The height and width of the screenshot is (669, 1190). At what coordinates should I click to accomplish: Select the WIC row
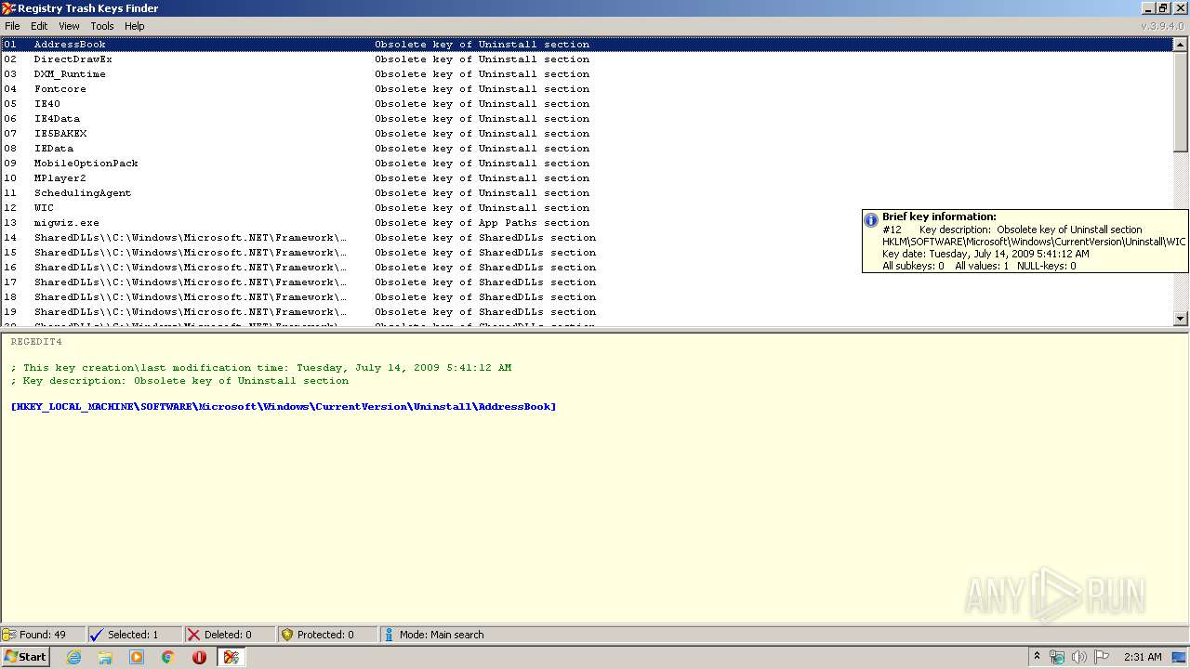pos(587,208)
